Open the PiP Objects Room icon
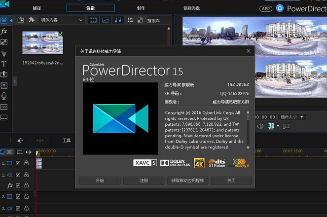Image resolution: width=327 pixels, height=217 pixels. point(4,42)
